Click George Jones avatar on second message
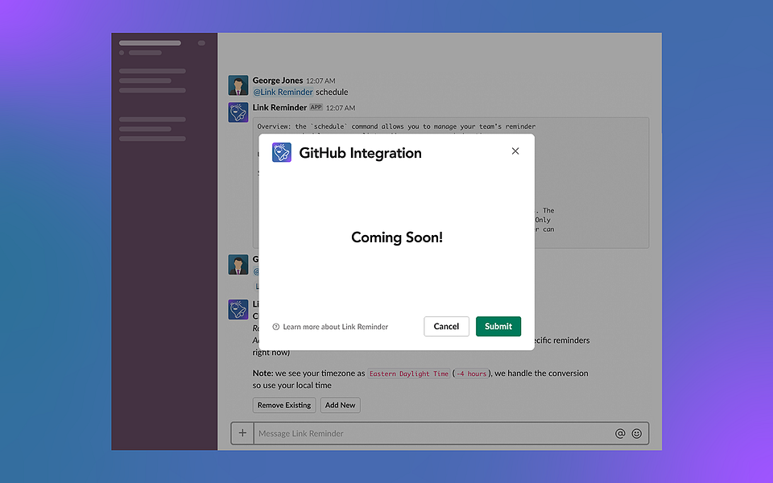The height and width of the screenshot is (483, 773). point(238,265)
